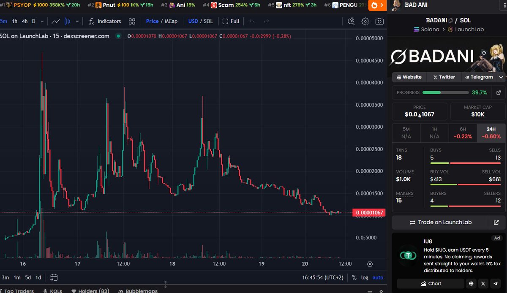The height and width of the screenshot is (293, 507).
Task: Open trending token Ani
Action: point(178,5)
